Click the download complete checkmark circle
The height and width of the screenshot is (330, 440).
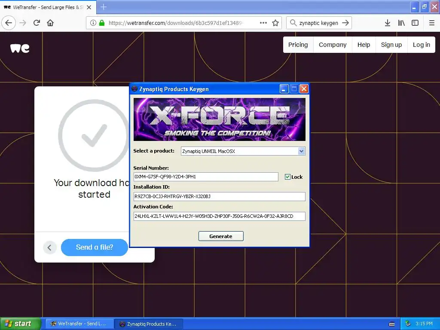pyautogui.click(x=94, y=135)
